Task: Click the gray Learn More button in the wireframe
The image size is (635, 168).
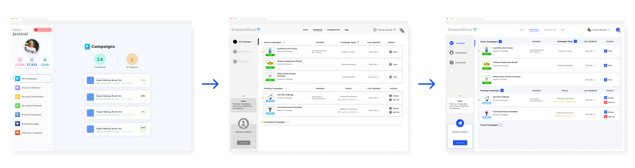Action: point(243,143)
